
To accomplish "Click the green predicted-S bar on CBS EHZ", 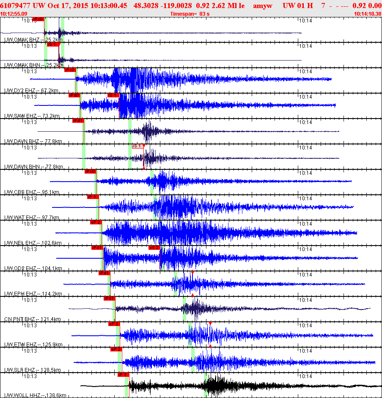I will click(x=152, y=182).
